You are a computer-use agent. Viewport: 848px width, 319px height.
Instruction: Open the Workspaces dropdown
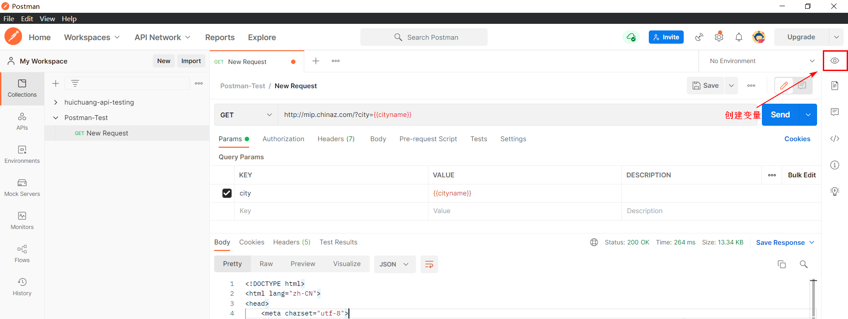tap(92, 38)
